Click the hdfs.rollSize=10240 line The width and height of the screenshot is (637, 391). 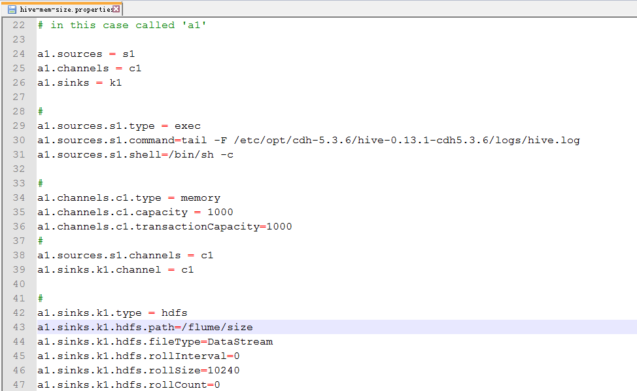(139, 370)
